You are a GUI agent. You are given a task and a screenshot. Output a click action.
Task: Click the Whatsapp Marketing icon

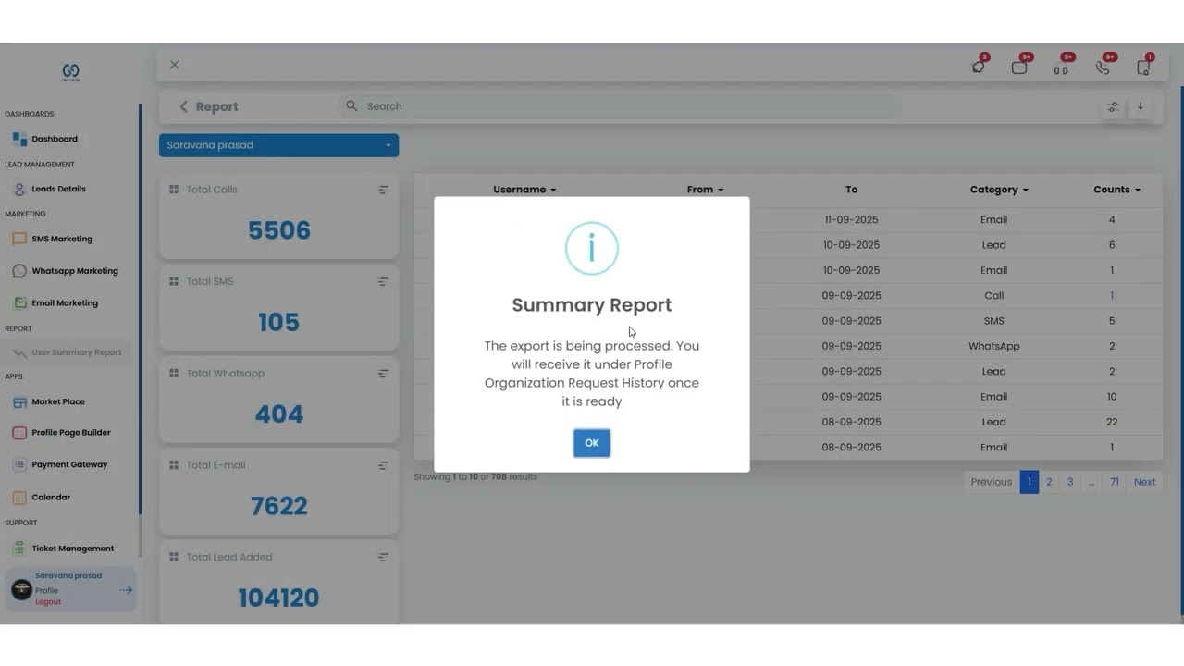click(x=19, y=271)
